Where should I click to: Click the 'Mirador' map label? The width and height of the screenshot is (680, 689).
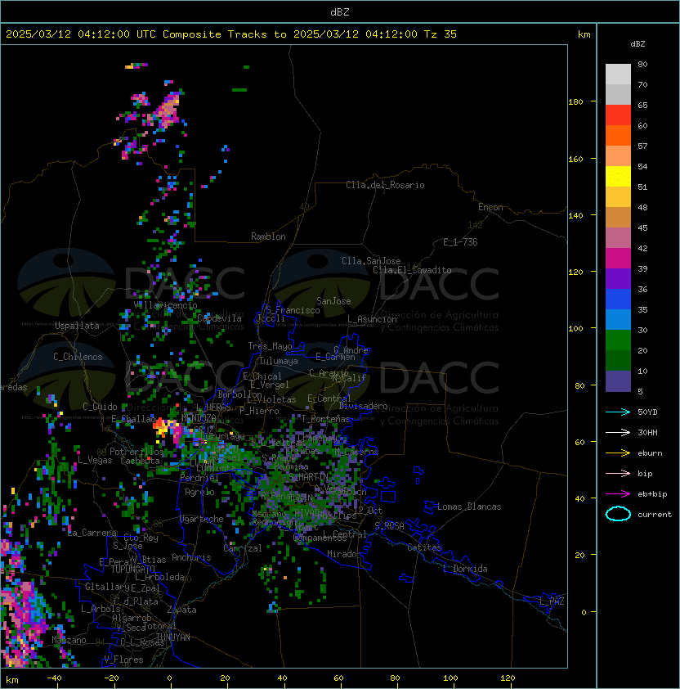(345, 554)
